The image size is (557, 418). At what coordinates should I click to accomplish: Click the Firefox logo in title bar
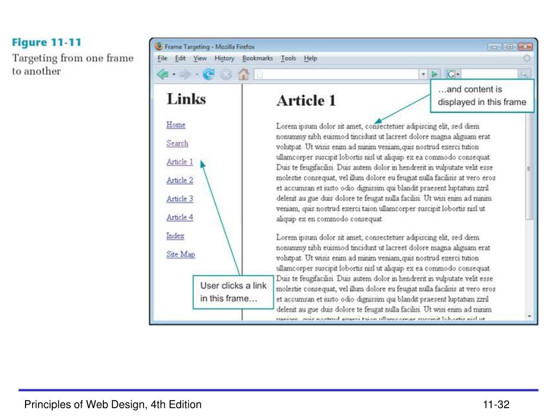159,46
